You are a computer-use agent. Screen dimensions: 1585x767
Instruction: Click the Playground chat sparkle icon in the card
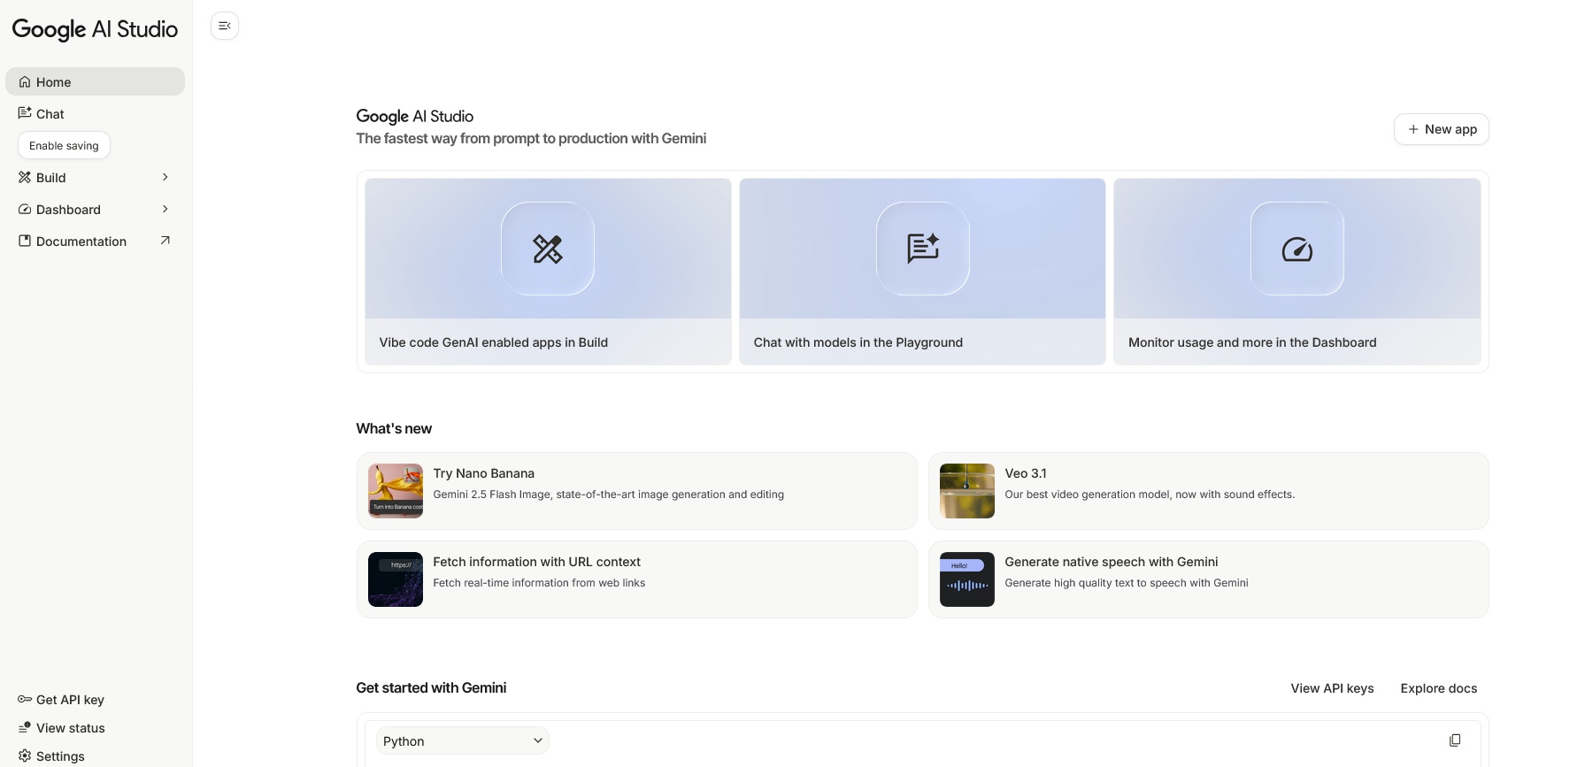click(x=922, y=249)
